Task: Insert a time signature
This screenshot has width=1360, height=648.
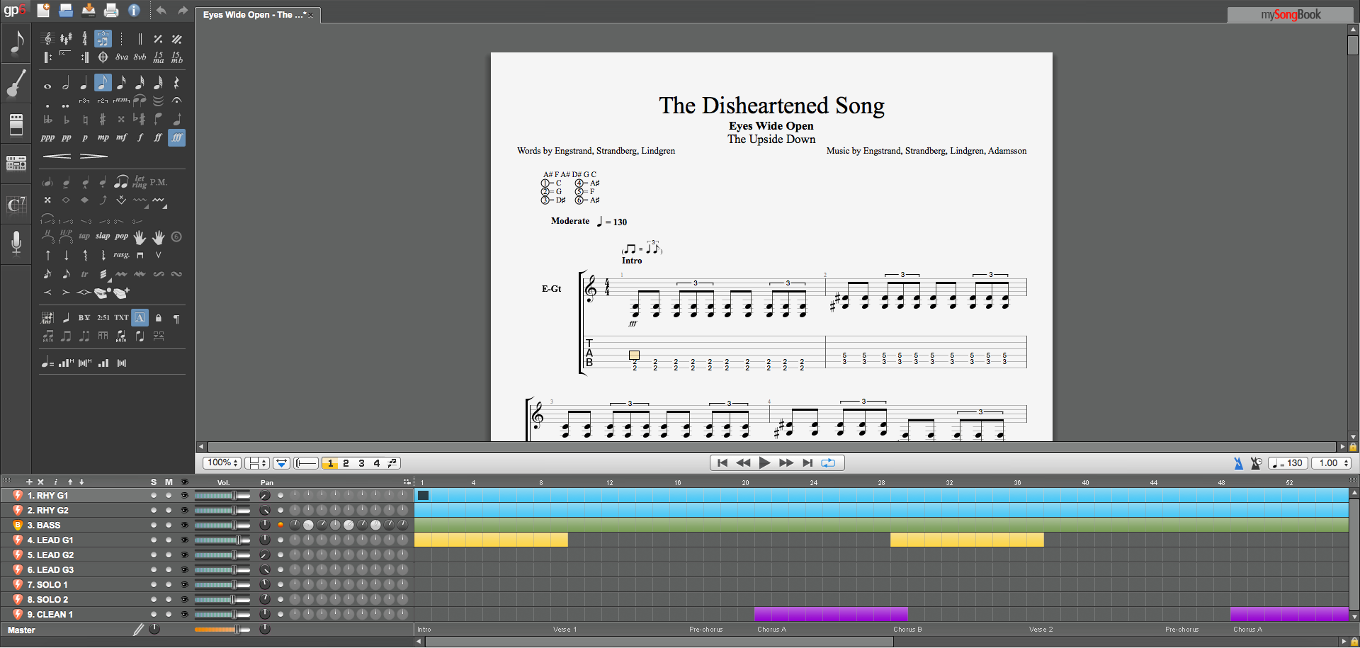Action: 84,39
